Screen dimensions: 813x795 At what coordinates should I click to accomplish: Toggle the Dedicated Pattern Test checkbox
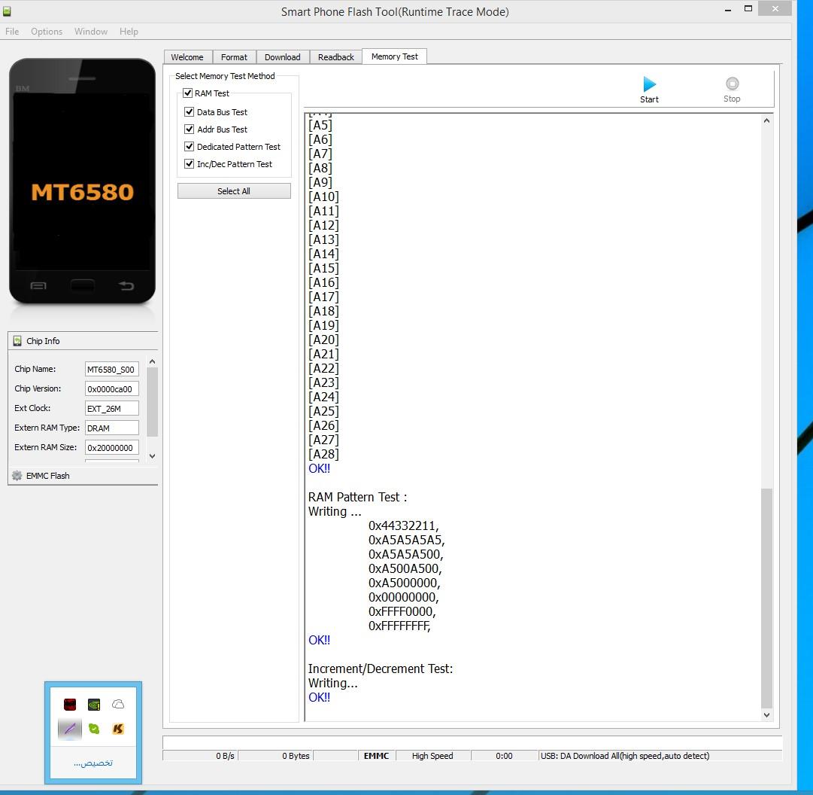[190, 146]
